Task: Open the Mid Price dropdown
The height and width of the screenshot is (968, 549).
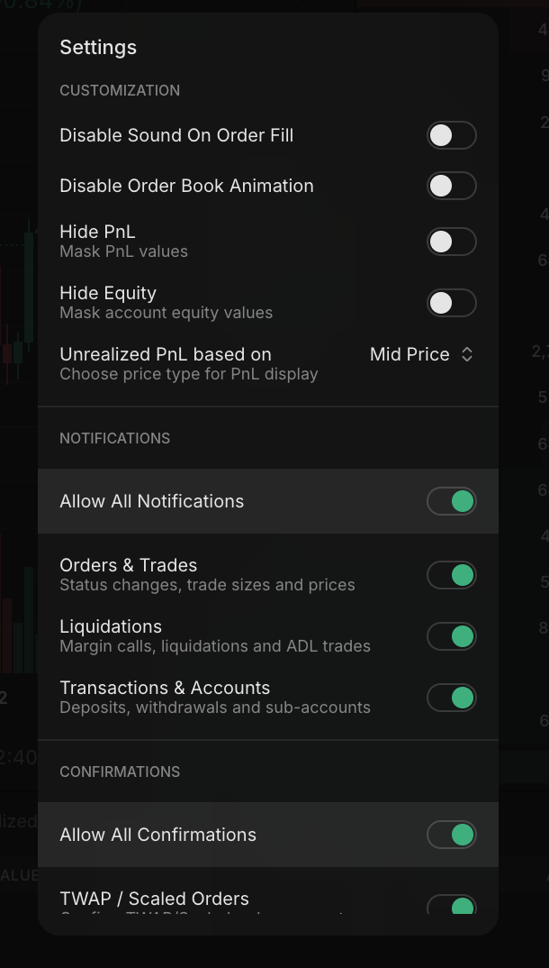Action: click(x=410, y=354)
